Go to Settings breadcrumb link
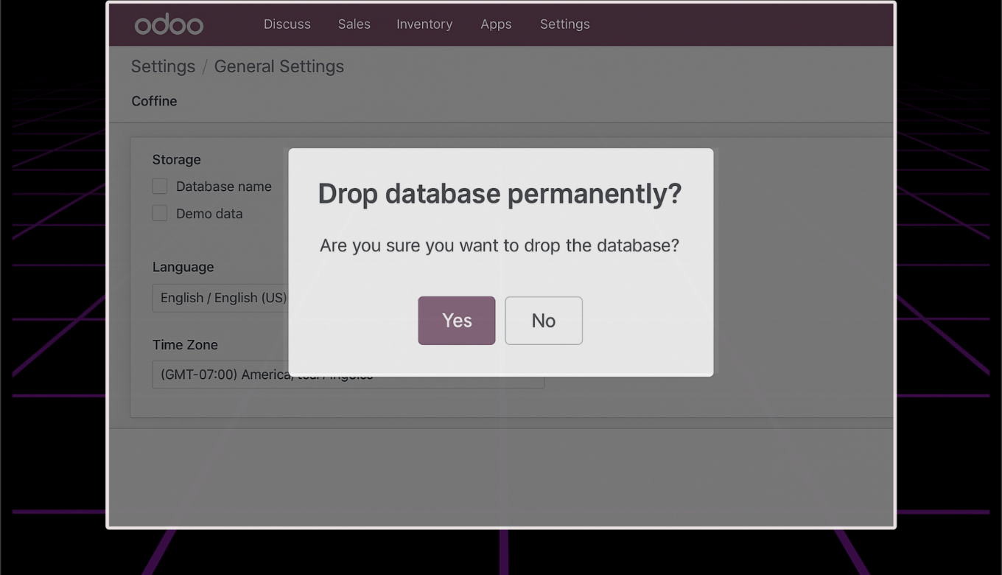 (x=163, y=66)
